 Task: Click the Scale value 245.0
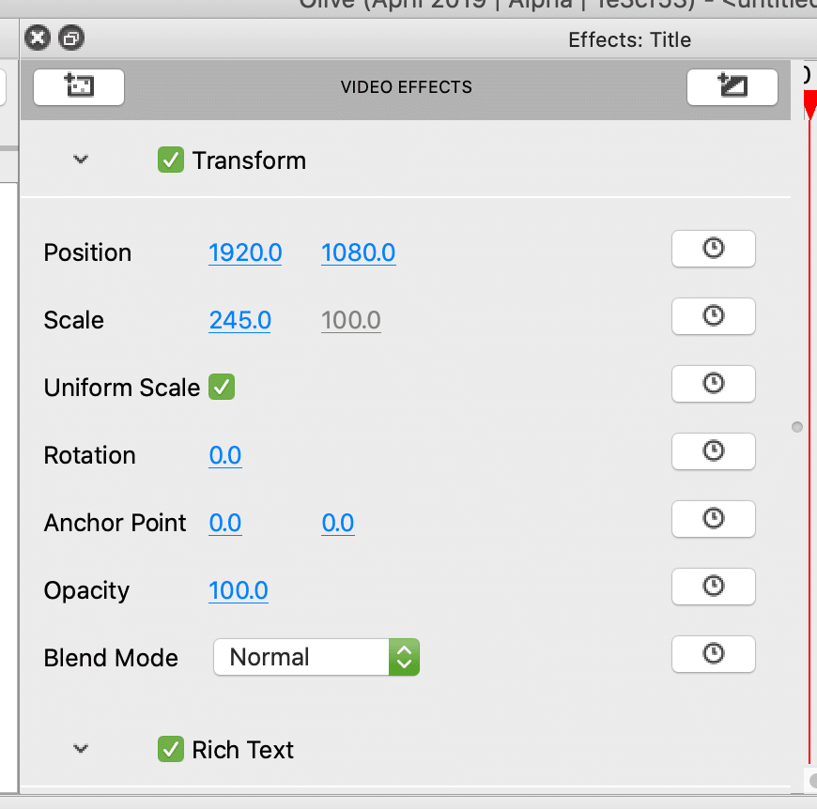[239, 320]
